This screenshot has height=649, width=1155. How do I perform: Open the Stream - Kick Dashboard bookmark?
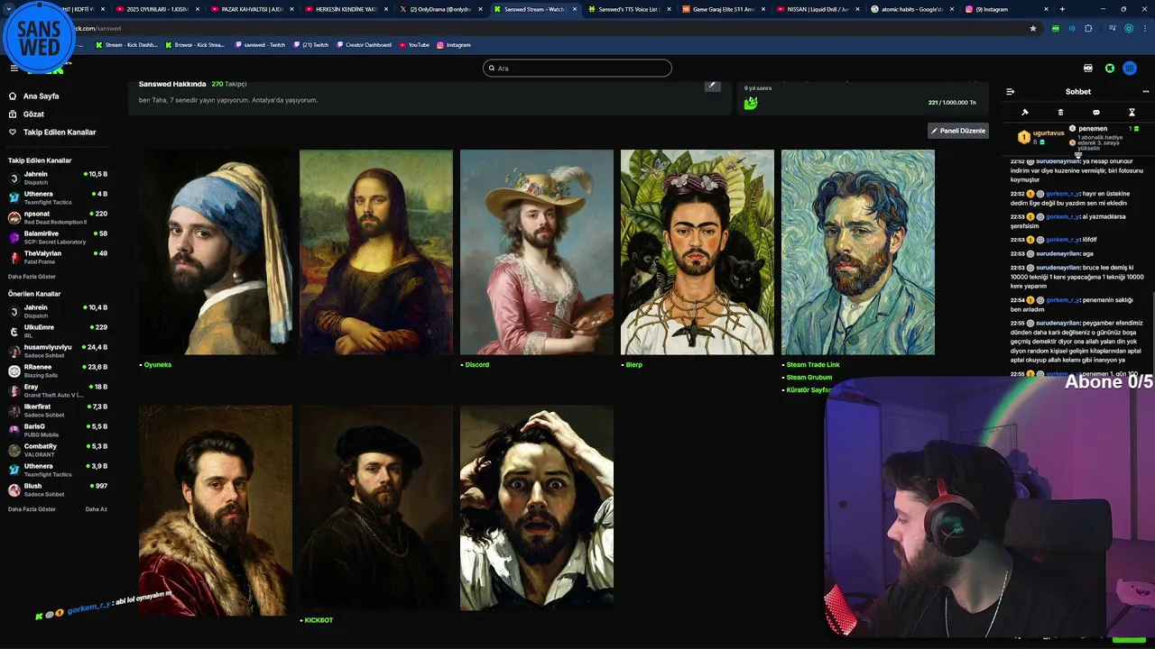click(126, 44)
